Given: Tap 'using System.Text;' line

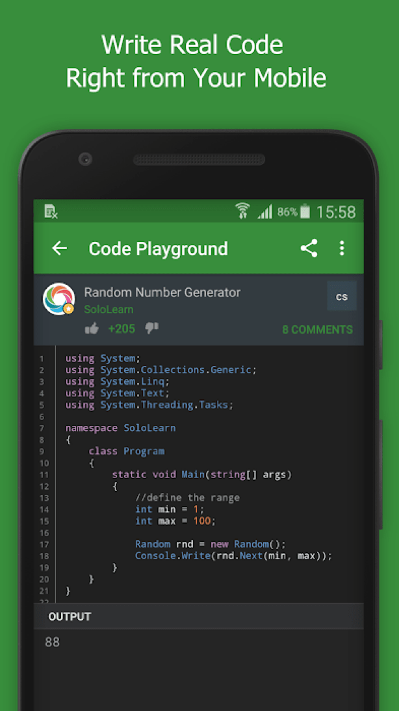Looking at the screenshot, I should click(x=118, y=393).
